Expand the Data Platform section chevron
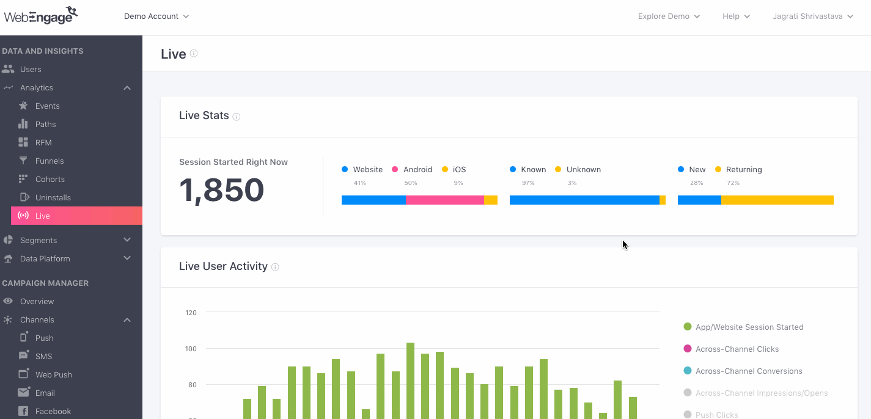 point(127,258)
